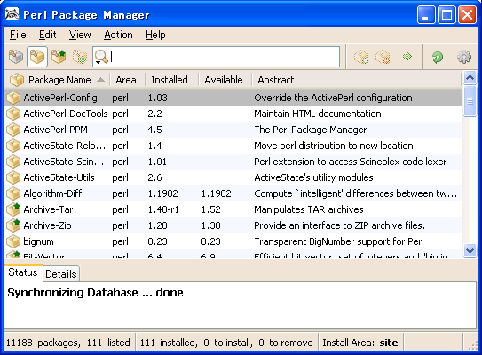Click 'The Perl Package Manager' abstract
This screenshot has width=482, height=355.
point(310,130)
